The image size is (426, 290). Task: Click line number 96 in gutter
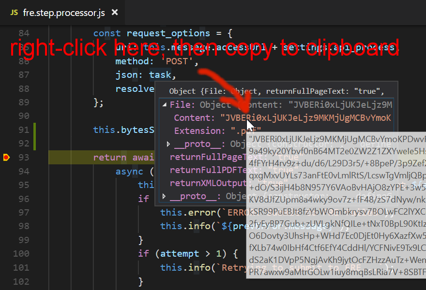[24, 199]
